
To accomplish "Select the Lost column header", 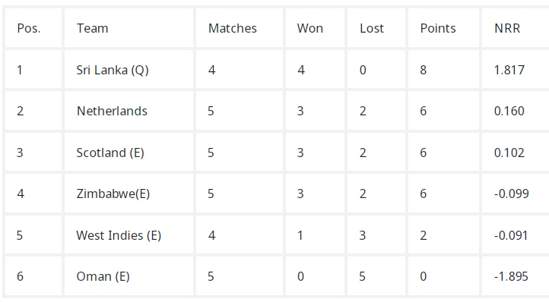I will (376, 28).
